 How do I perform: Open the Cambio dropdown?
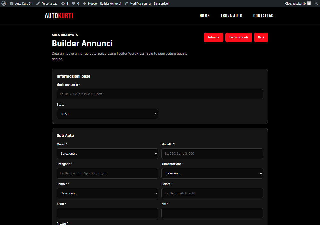tap(107, 193)
